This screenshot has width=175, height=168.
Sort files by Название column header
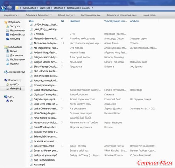point(75,21)
